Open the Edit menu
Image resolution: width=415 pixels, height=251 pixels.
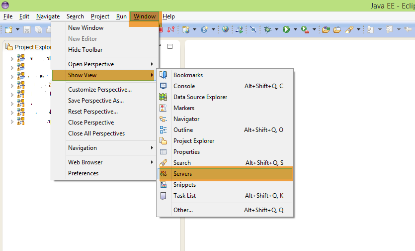(x=24, y=16)
